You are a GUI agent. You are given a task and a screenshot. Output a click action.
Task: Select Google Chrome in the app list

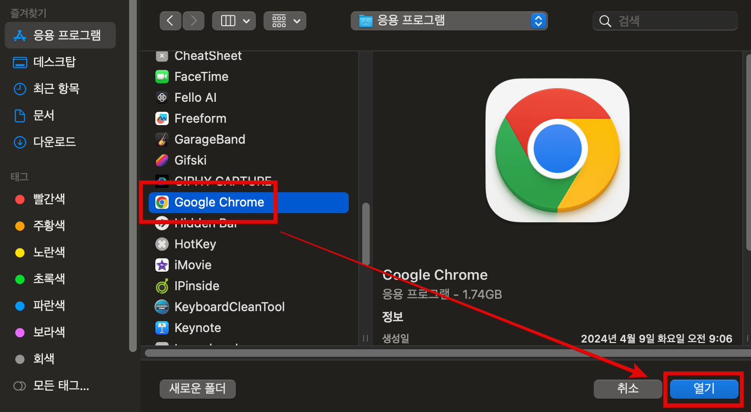(x=249, y=202)
